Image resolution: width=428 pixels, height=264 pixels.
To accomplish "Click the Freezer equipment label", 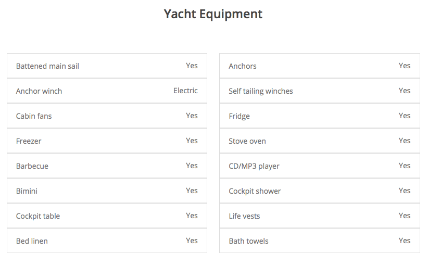I will point(29,141).
